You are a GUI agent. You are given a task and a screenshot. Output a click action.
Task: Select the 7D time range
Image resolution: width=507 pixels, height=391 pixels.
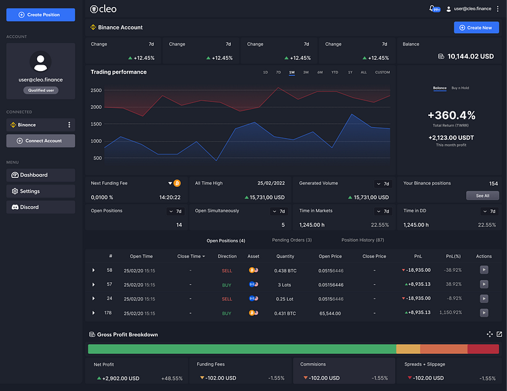(279, 72)
